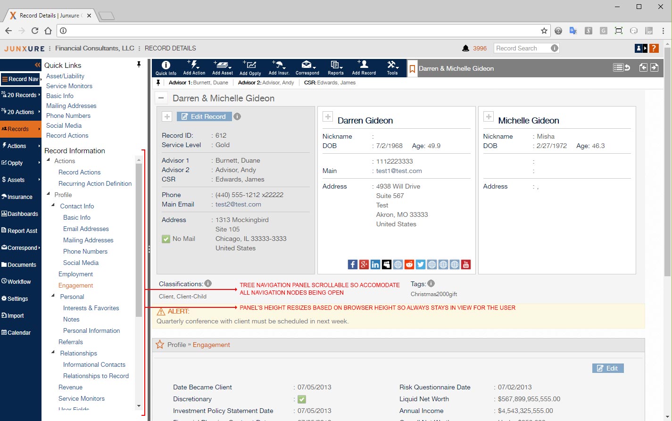The height and width of the screenshot is (421, 672).
Task: Collapse the Personal tree node arrow
Action: click(53, 296)
